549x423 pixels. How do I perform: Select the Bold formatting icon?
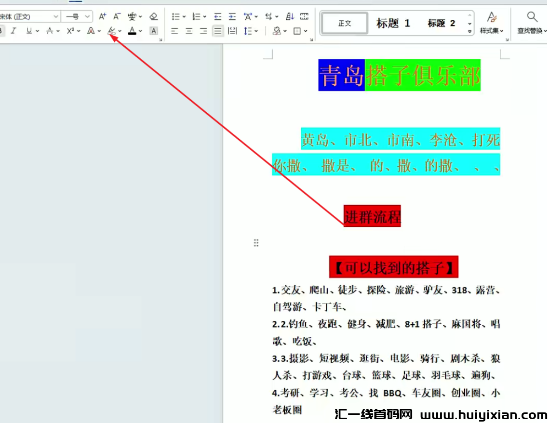[x=2, y=31]
